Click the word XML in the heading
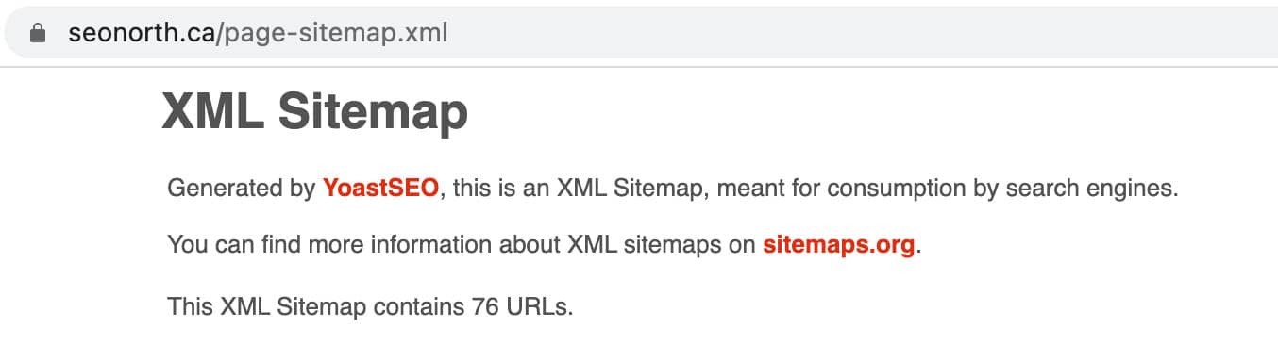Image resolution: width=1278 pixels, height=345 pixels. coord(213,112)
